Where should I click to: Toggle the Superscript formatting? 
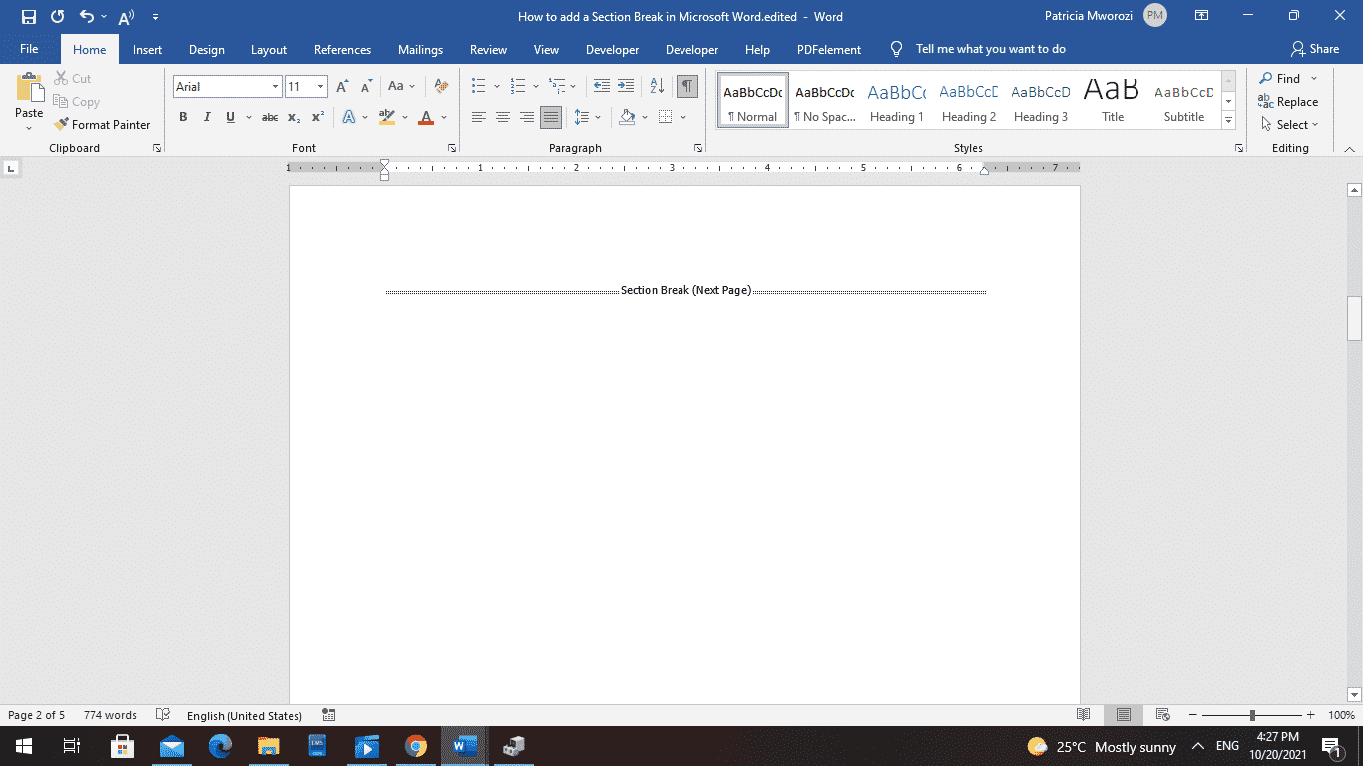point(317,117)
